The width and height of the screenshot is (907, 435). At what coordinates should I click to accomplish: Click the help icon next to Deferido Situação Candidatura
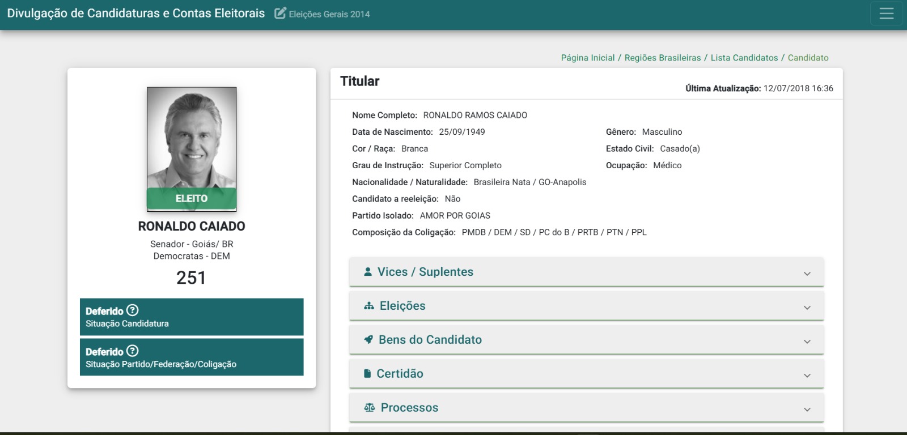(133, 310)
